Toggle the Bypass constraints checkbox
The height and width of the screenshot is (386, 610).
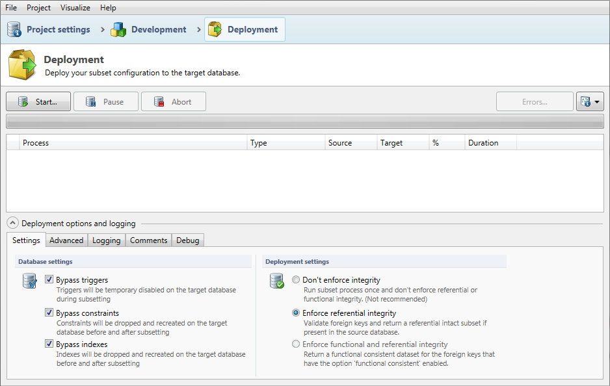pyautogui.click(x=49, y=313)
